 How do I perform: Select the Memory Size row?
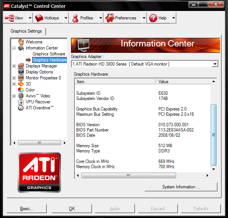pyautogui.click(x=142, y=146)
